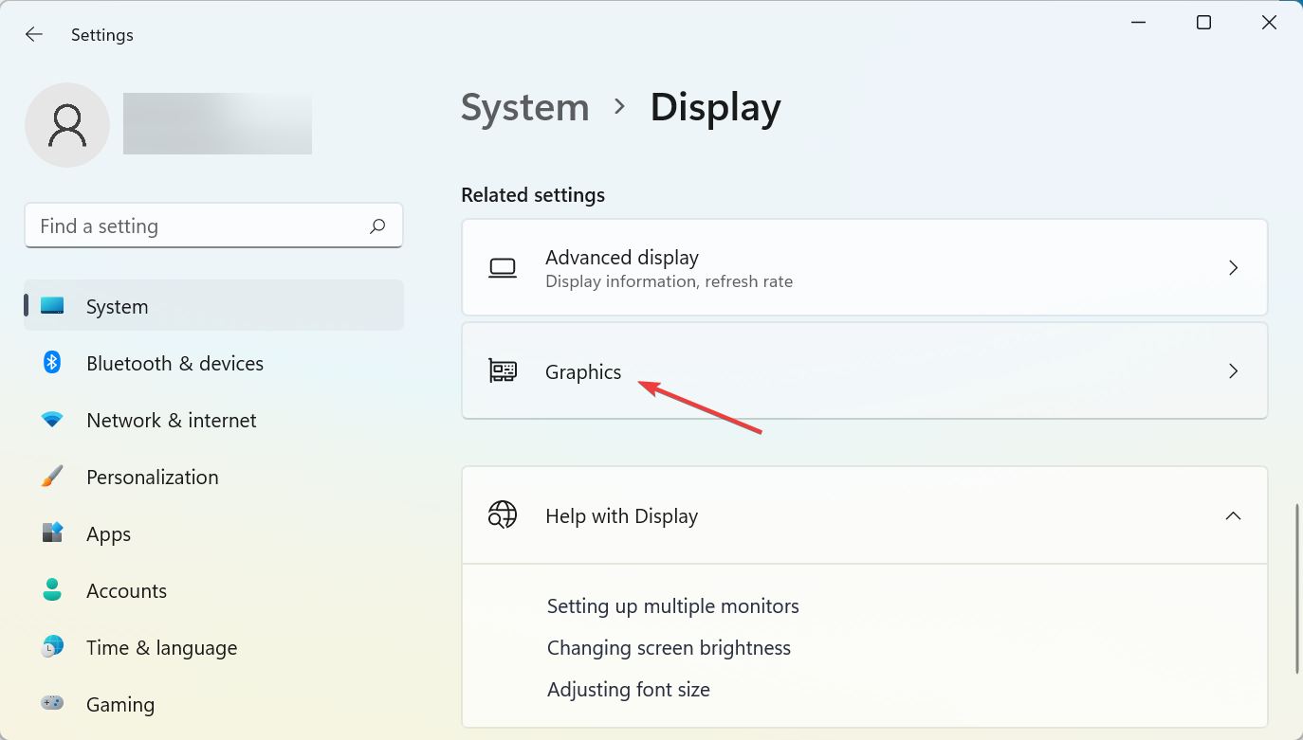Click the user profile avatar icon
The width and height of the screenshot is (1303, 740).
click(67, 125)
